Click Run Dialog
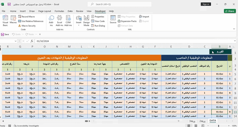This screenshot has width=238, height=127. (98, 26)
